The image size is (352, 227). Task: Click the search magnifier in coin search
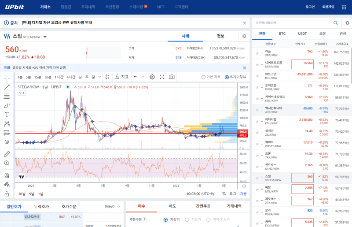tap(336, 23)
